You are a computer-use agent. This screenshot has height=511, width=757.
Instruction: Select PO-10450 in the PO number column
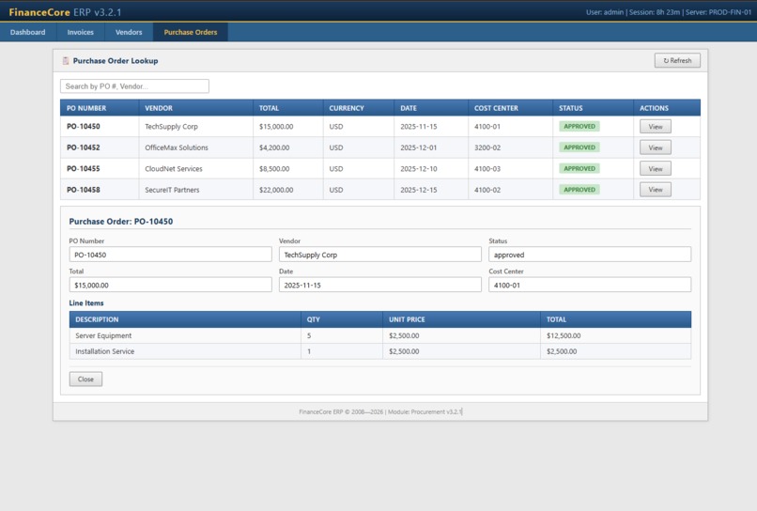84,127
